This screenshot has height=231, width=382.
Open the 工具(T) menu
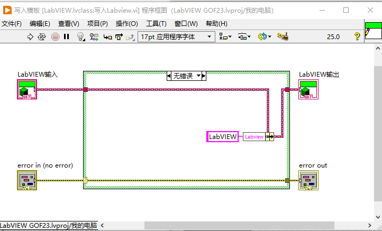pyautogui.click(x=156, y=24)
